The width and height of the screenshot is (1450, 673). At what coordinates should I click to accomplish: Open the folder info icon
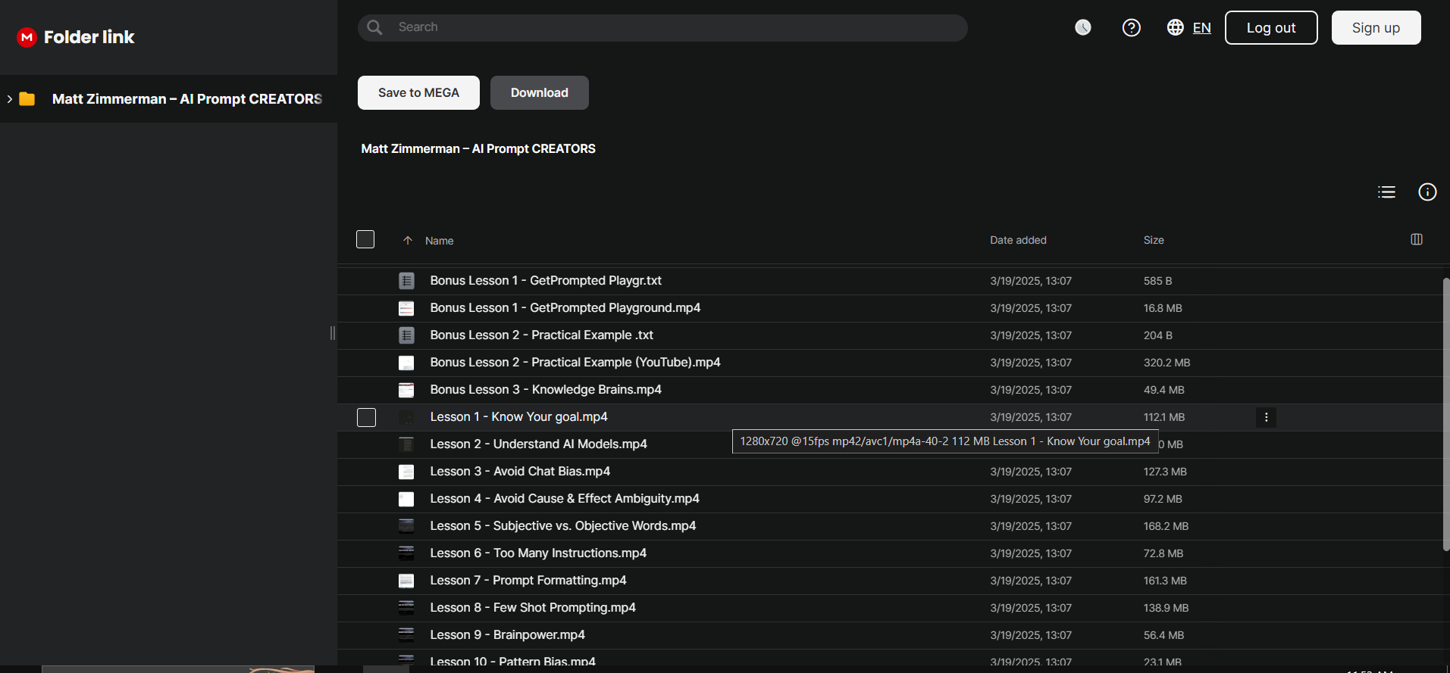tap(1427, 192)
